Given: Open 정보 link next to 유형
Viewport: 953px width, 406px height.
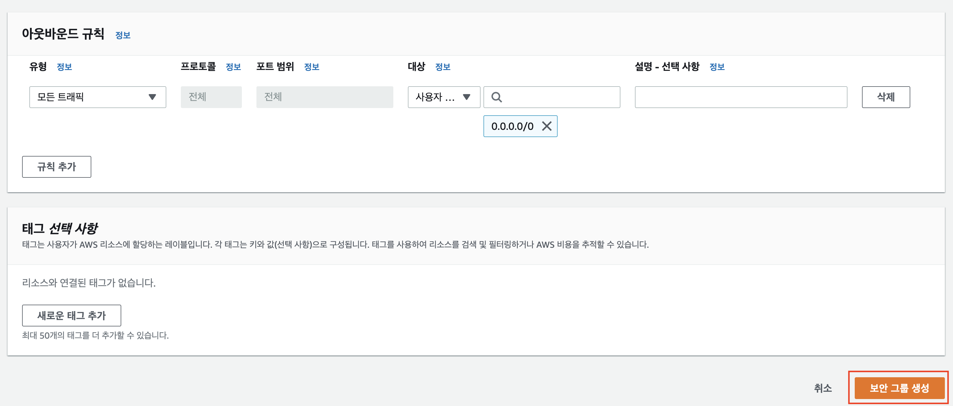Looking at the screenshot, I should [64, 67].
